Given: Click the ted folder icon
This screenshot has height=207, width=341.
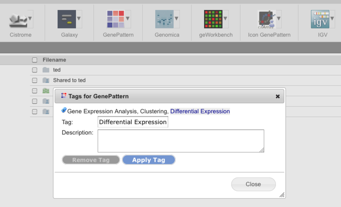Looking at the screenshot, I should coord(46,70).
